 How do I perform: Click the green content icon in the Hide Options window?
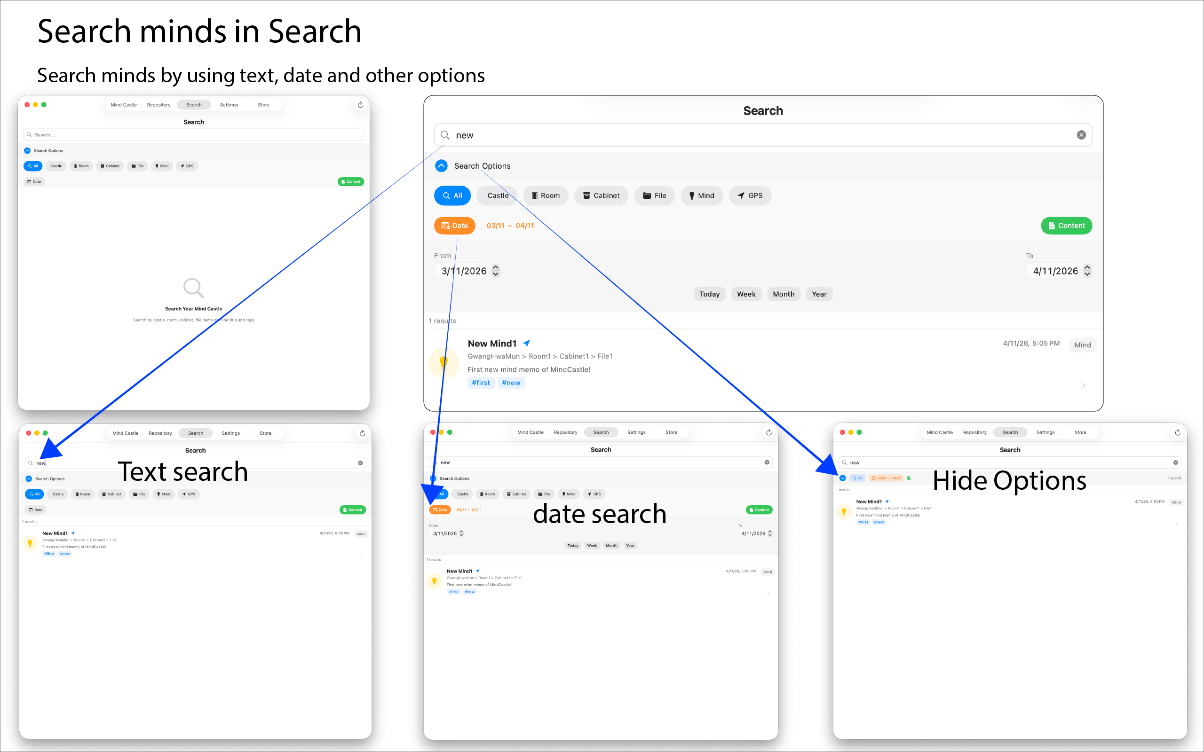coord(909,478)
